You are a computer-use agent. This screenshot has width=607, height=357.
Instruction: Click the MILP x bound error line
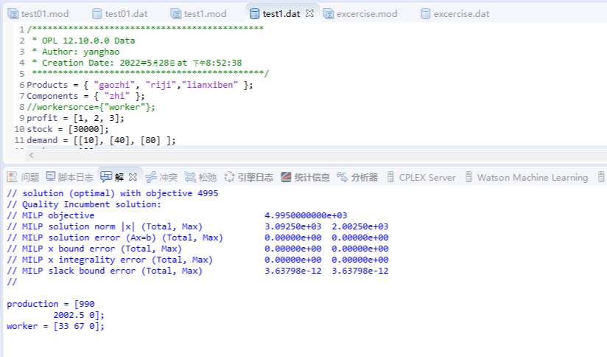197,249
